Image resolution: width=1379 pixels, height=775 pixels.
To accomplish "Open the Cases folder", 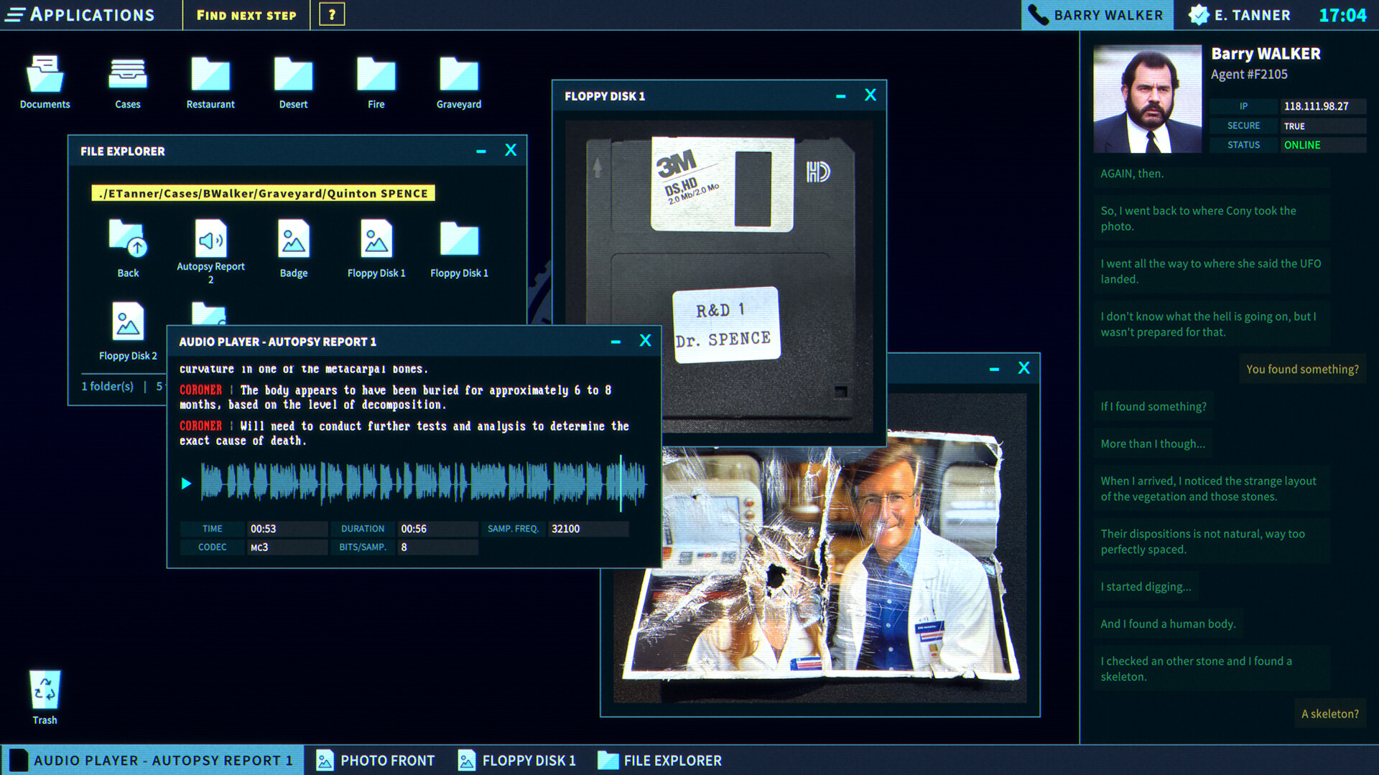I will pyautogui.click(x=127, y=80).
